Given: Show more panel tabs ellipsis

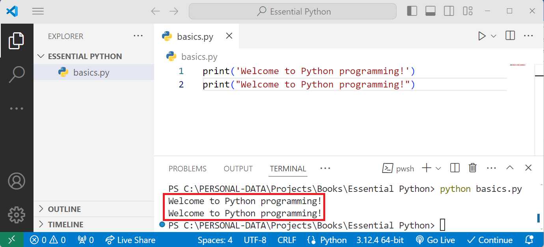Looking at the screenshot, I should (325, 168).
